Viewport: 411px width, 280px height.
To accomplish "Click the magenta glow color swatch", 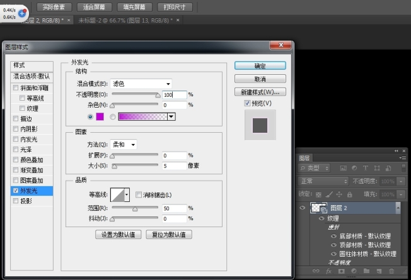I will pos(100,116).
